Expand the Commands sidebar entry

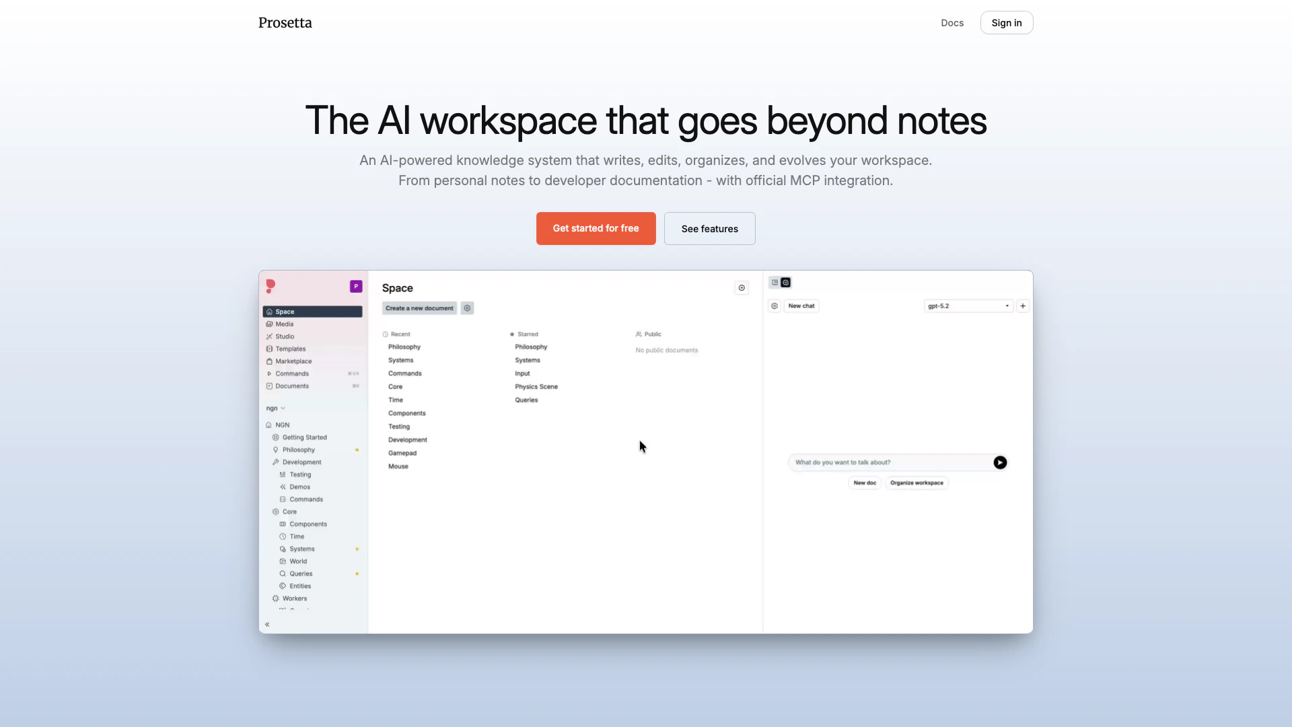[x=292, y=374]
